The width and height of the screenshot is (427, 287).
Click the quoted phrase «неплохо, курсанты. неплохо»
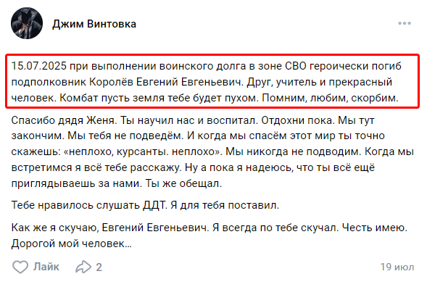[143, 151]
